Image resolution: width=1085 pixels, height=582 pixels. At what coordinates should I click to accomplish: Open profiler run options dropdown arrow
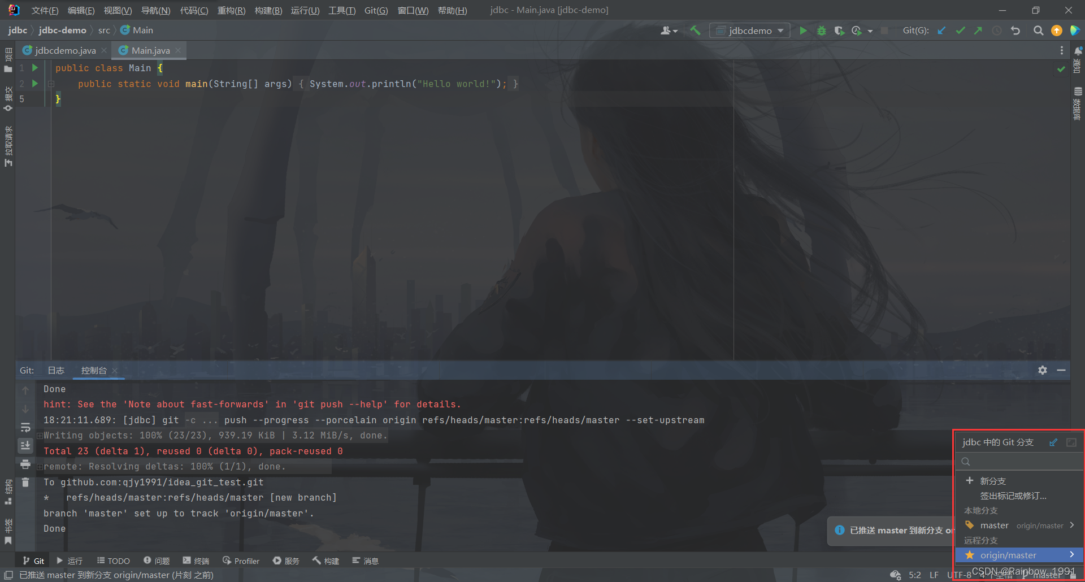(x=870, y=31)
